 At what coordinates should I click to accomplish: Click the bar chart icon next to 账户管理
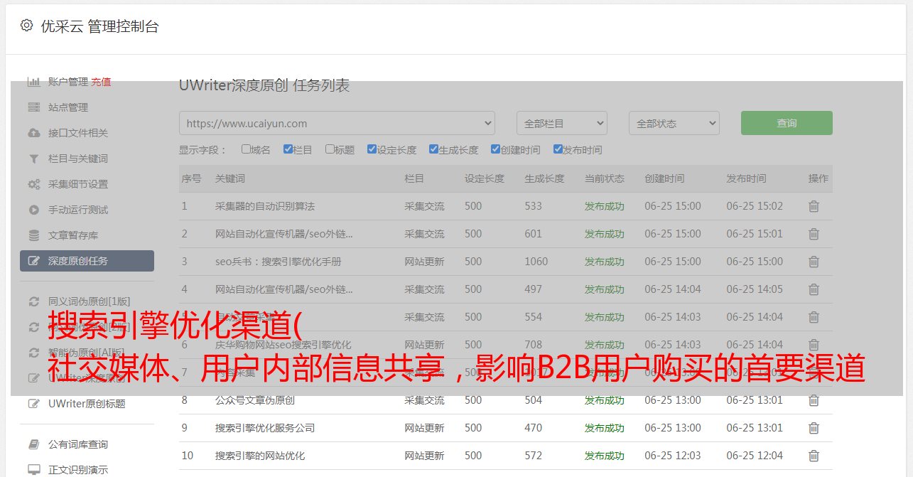pos(33,82)
